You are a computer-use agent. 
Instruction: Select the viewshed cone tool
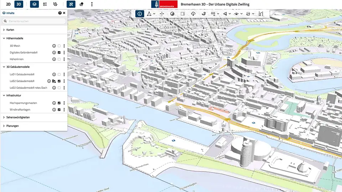[225, 14]
